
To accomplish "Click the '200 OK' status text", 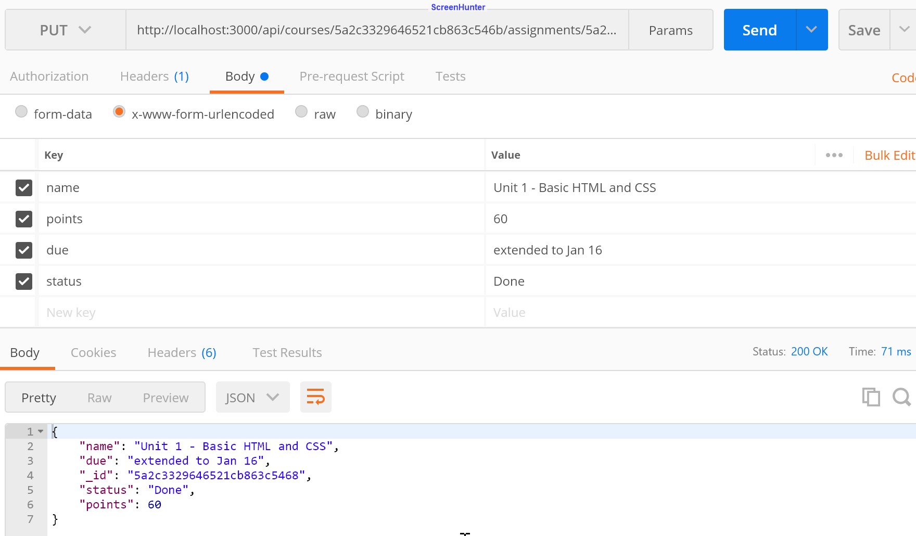I will pyautogui.click(x=809, y=352).
